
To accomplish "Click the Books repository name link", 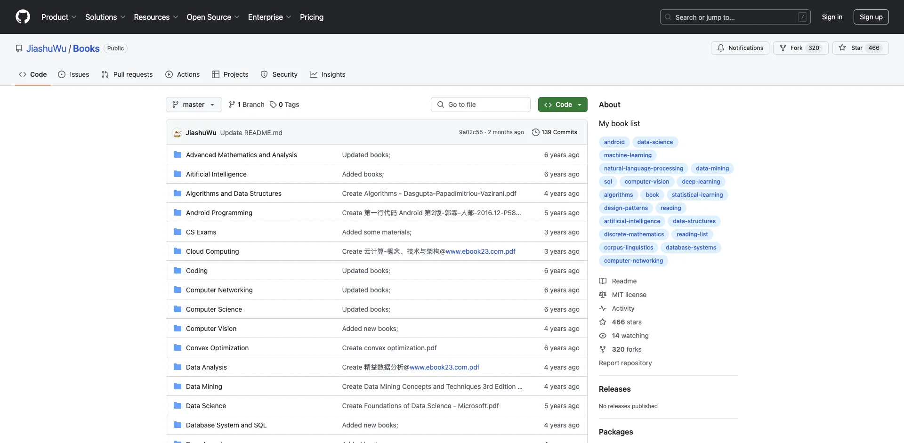I will 86,48.
